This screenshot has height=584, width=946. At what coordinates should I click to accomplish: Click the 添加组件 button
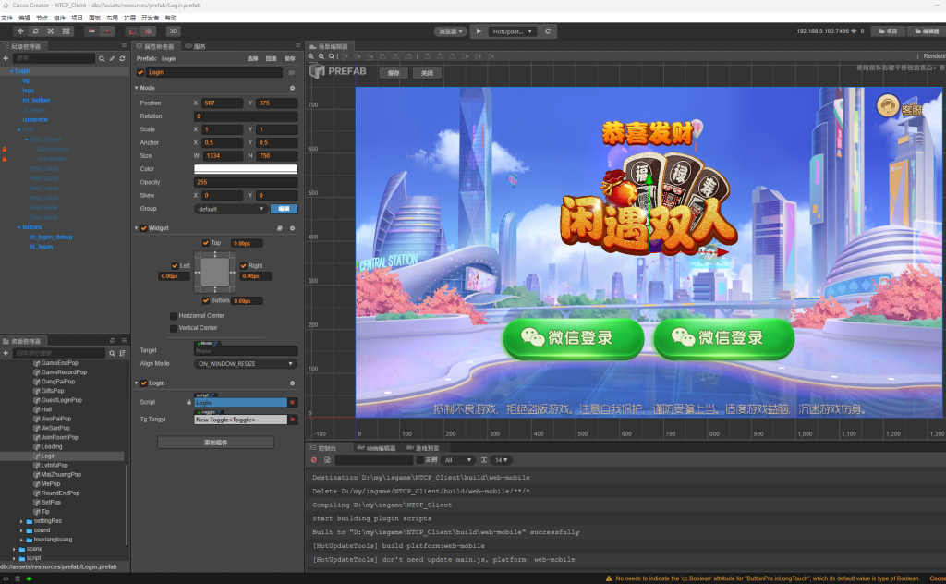pos(215,443)
